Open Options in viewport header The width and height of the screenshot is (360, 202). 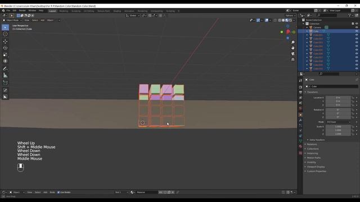tap(290, 16)
